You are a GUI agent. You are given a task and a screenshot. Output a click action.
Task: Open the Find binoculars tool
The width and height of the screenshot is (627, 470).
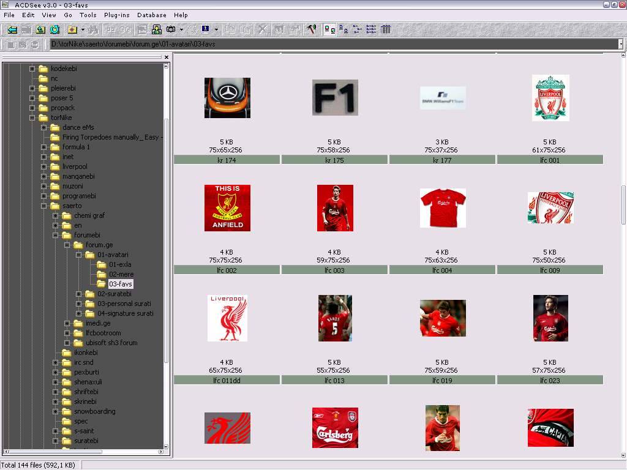tap(94, 29)
